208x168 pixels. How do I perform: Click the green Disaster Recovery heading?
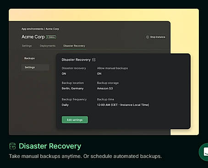click(x=50, y=146)
